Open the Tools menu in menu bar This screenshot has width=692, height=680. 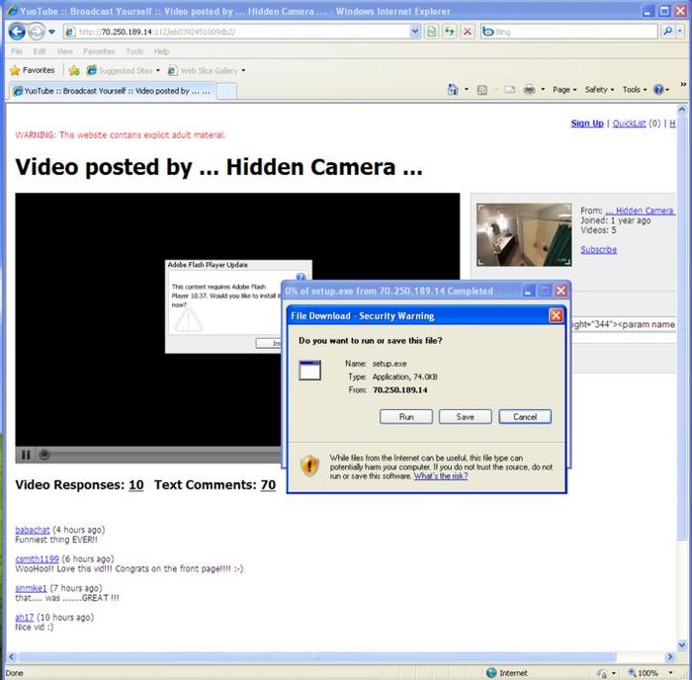point(134,51)
